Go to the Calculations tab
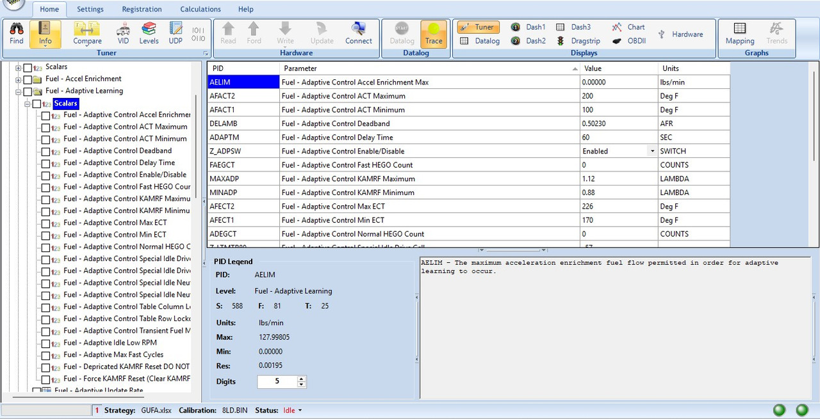 click(x=201, y=9)
